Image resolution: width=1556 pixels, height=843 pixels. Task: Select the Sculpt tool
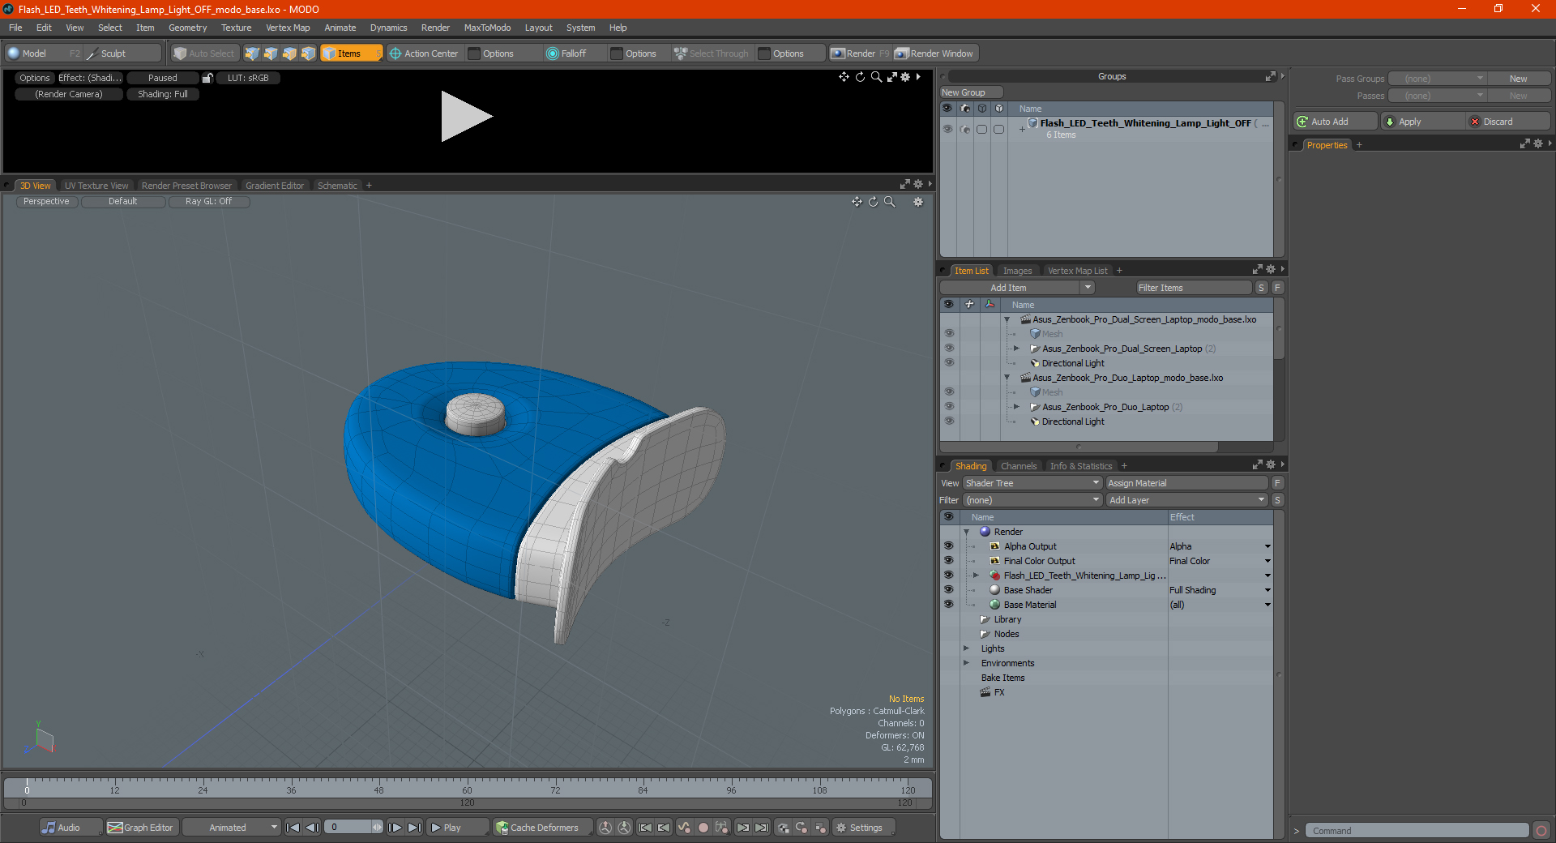[122, 53]
